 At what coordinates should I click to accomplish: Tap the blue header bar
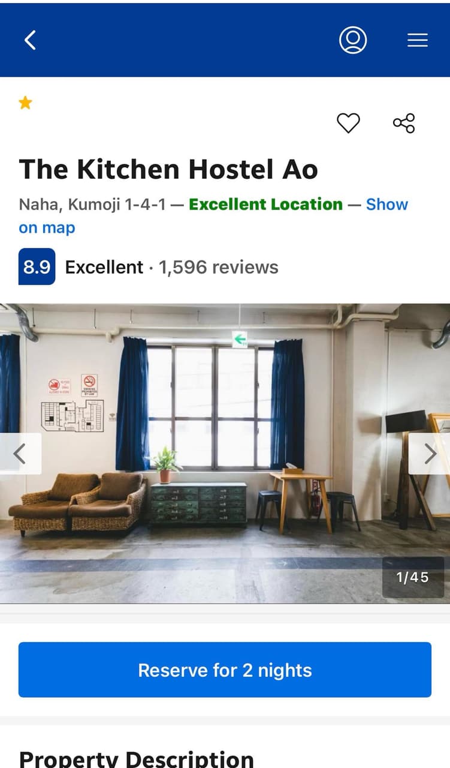pyautogui.click(x=225, y=40)
